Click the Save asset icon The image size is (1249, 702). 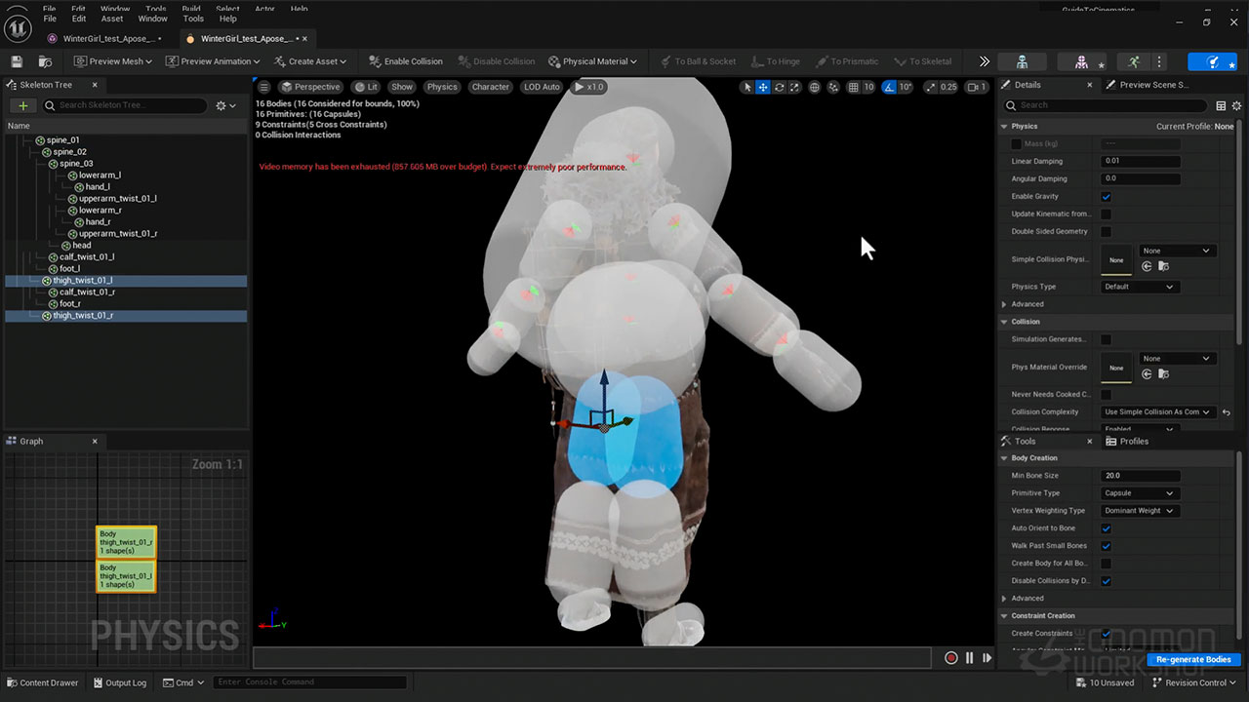click(x=19, y=61)
